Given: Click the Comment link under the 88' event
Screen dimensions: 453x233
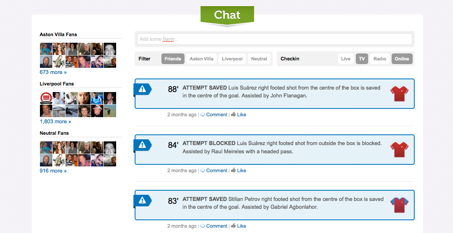Looking at the screenshot, I should [217, 115].
